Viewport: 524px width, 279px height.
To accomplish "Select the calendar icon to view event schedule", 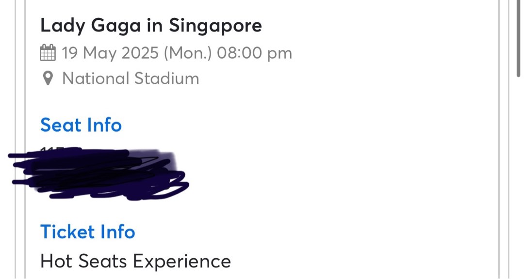I will point(48,53).
